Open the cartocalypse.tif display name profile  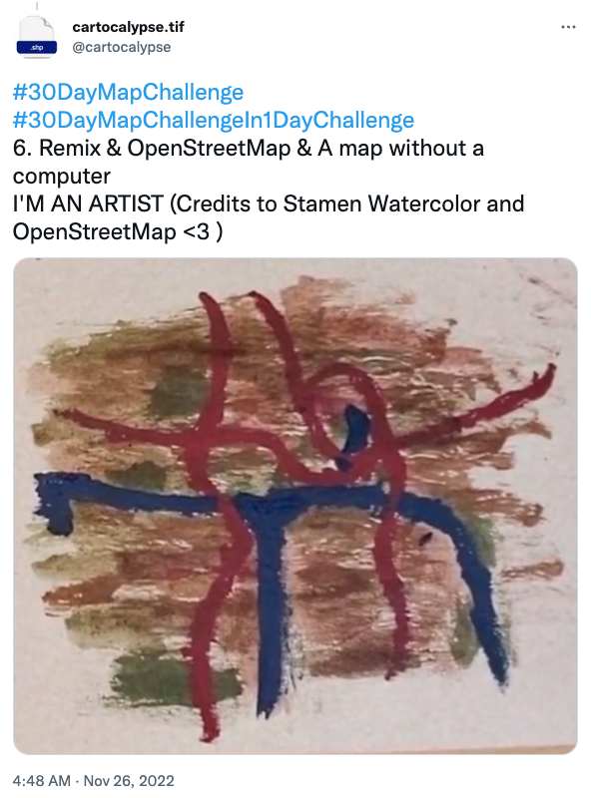point(128,27)
